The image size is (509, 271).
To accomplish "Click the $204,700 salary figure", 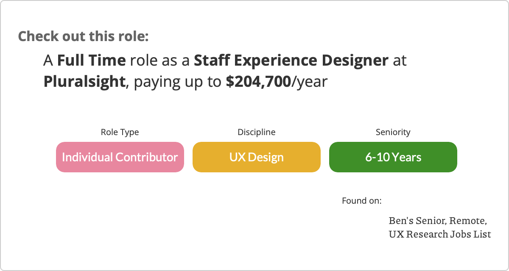I will click(x=258, y=81).
